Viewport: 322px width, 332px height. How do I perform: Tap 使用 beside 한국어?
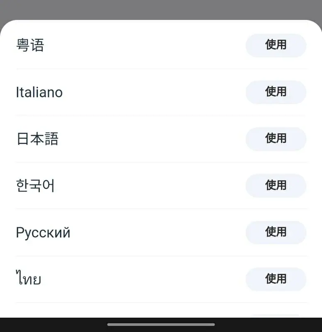pyautogui.click(x=276, y=186)
